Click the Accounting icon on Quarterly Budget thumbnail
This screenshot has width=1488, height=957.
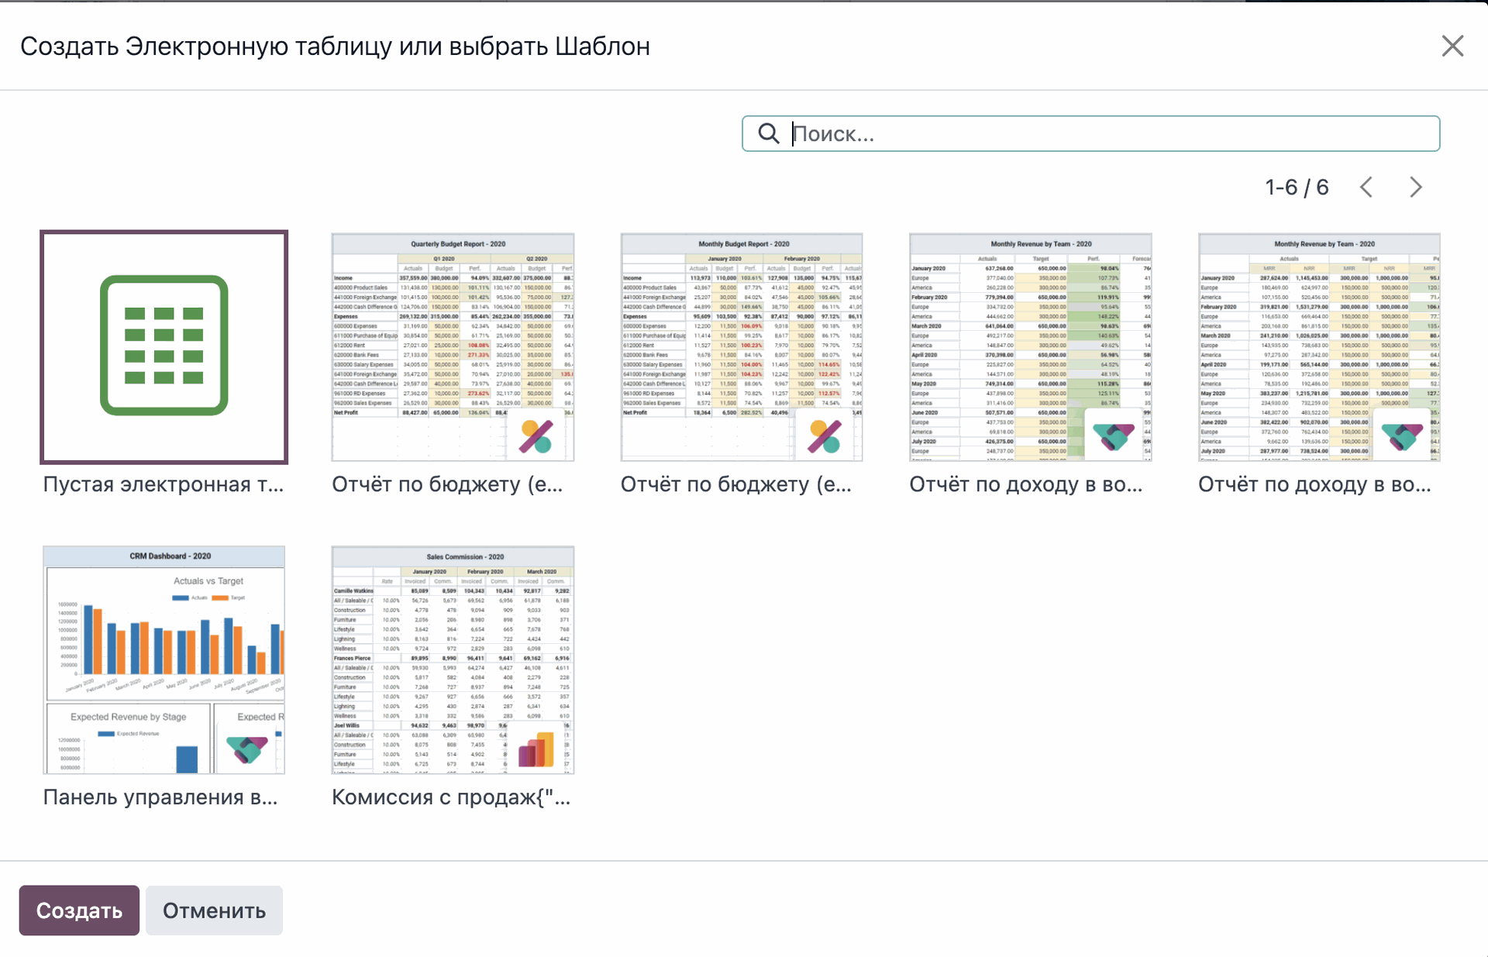536,436
